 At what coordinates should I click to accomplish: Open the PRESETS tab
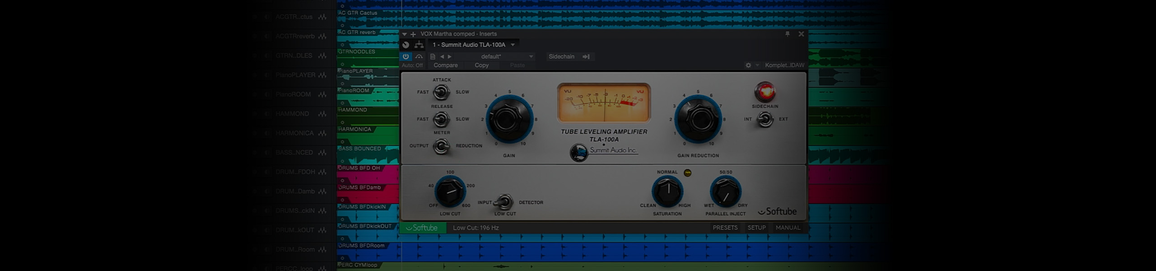[x=725, y=228]
